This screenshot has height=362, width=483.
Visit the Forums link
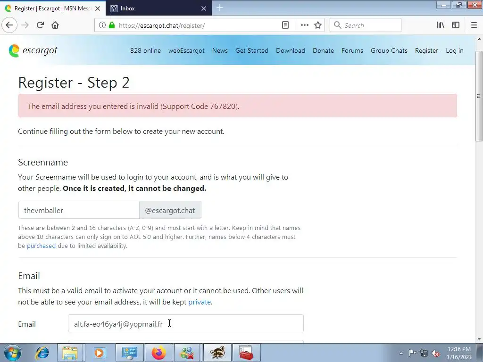(352, 50)
